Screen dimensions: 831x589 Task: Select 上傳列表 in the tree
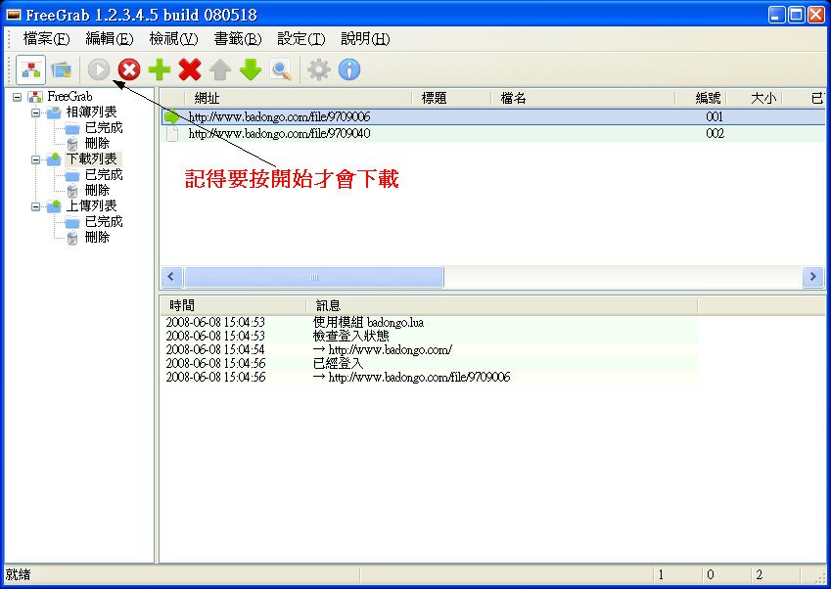[91, 205]
